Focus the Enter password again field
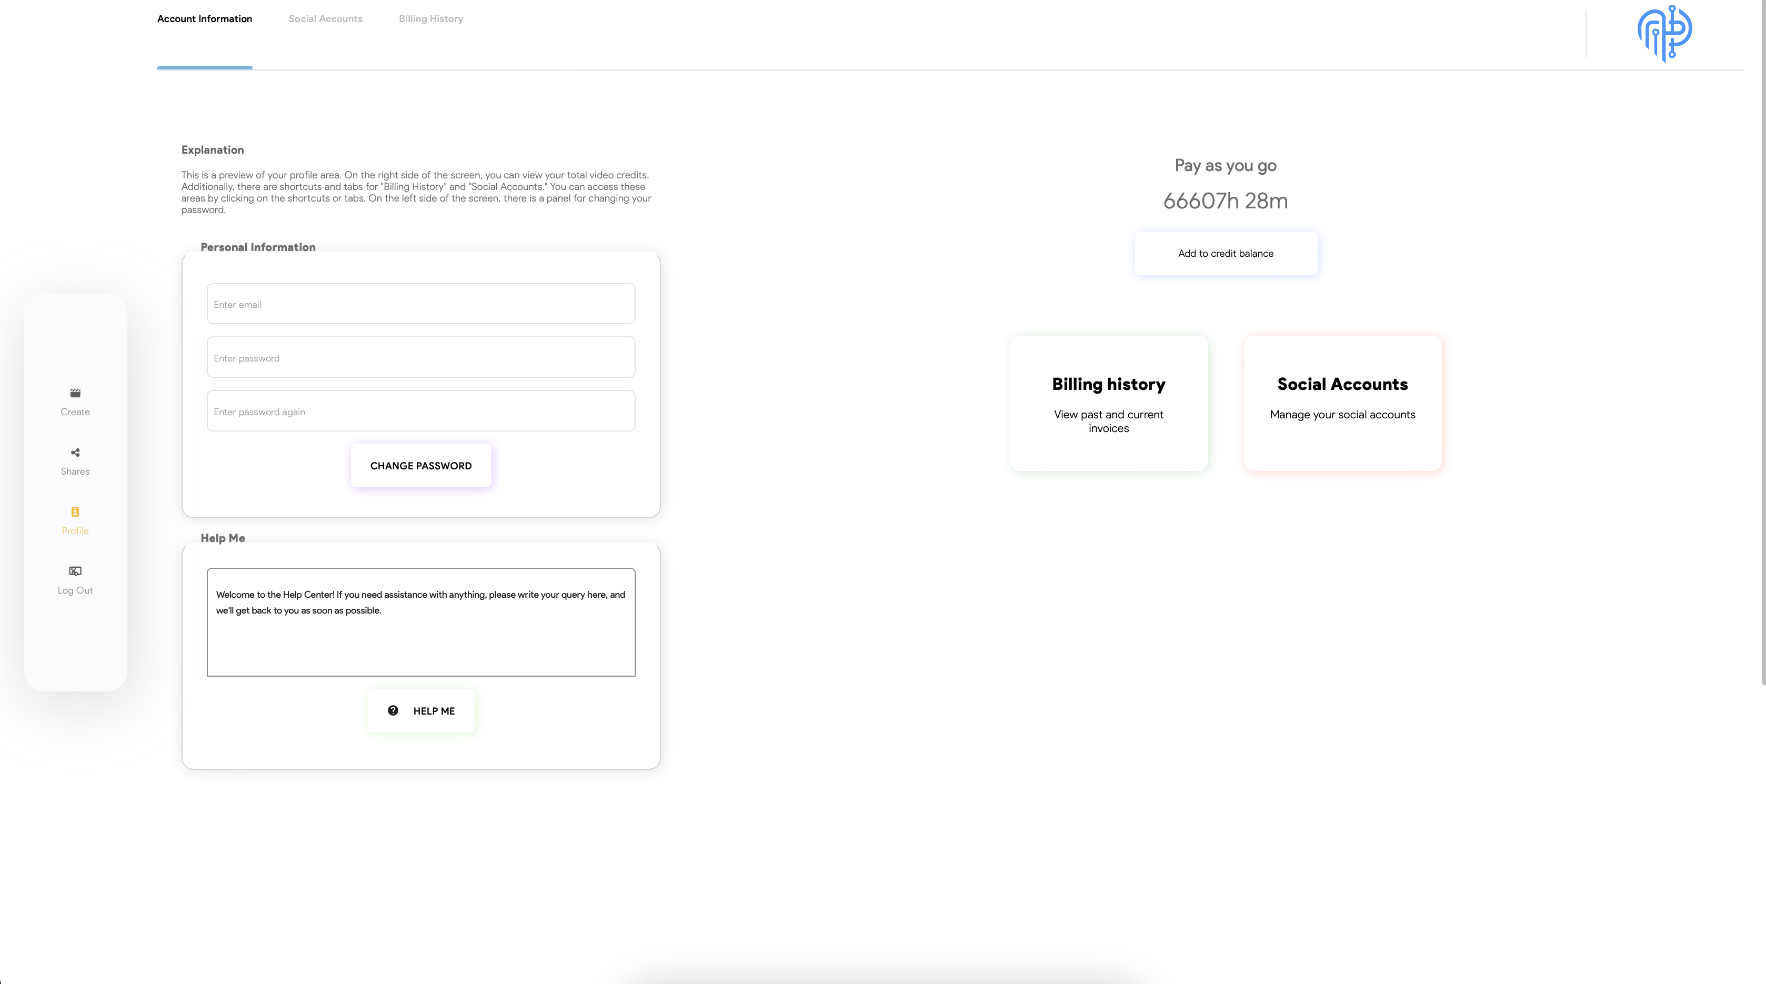 pyautogui.click(x=421, y=411)
